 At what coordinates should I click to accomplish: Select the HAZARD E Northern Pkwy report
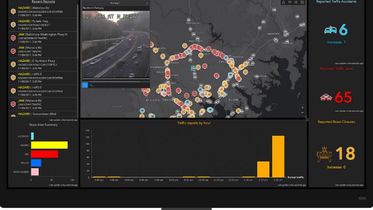click(43, 64)
